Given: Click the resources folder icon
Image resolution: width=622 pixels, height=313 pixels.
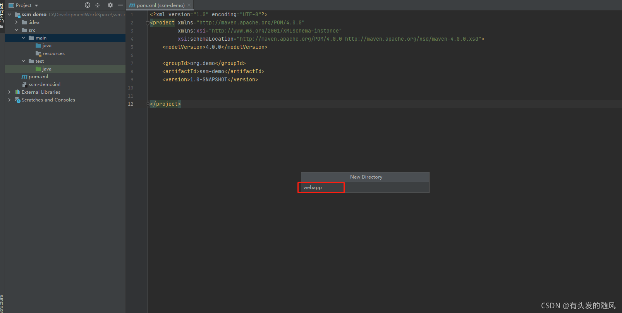Looking at the screenshot, I should 38,53.
